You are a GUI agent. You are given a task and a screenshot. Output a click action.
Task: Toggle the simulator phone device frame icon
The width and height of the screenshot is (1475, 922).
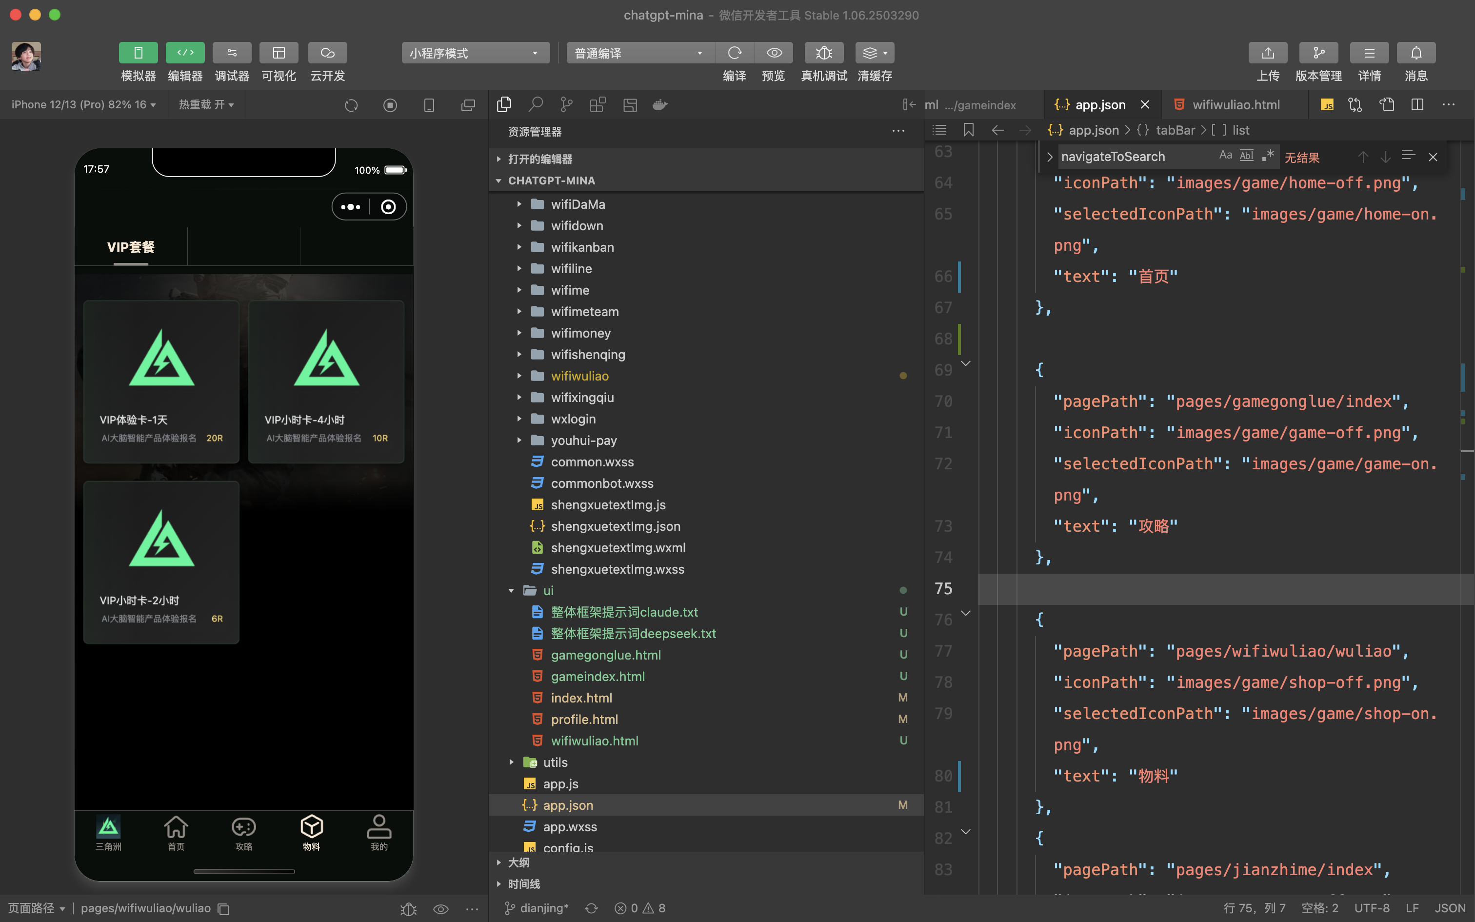click(x=429, y=105)
